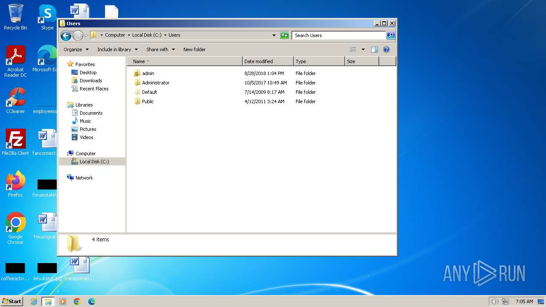Launch Chrome from taskbar
546x307 pixels.
[x=77, y=301]
